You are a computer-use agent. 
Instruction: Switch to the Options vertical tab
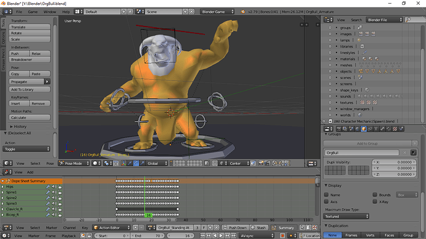tap(3, 38)
